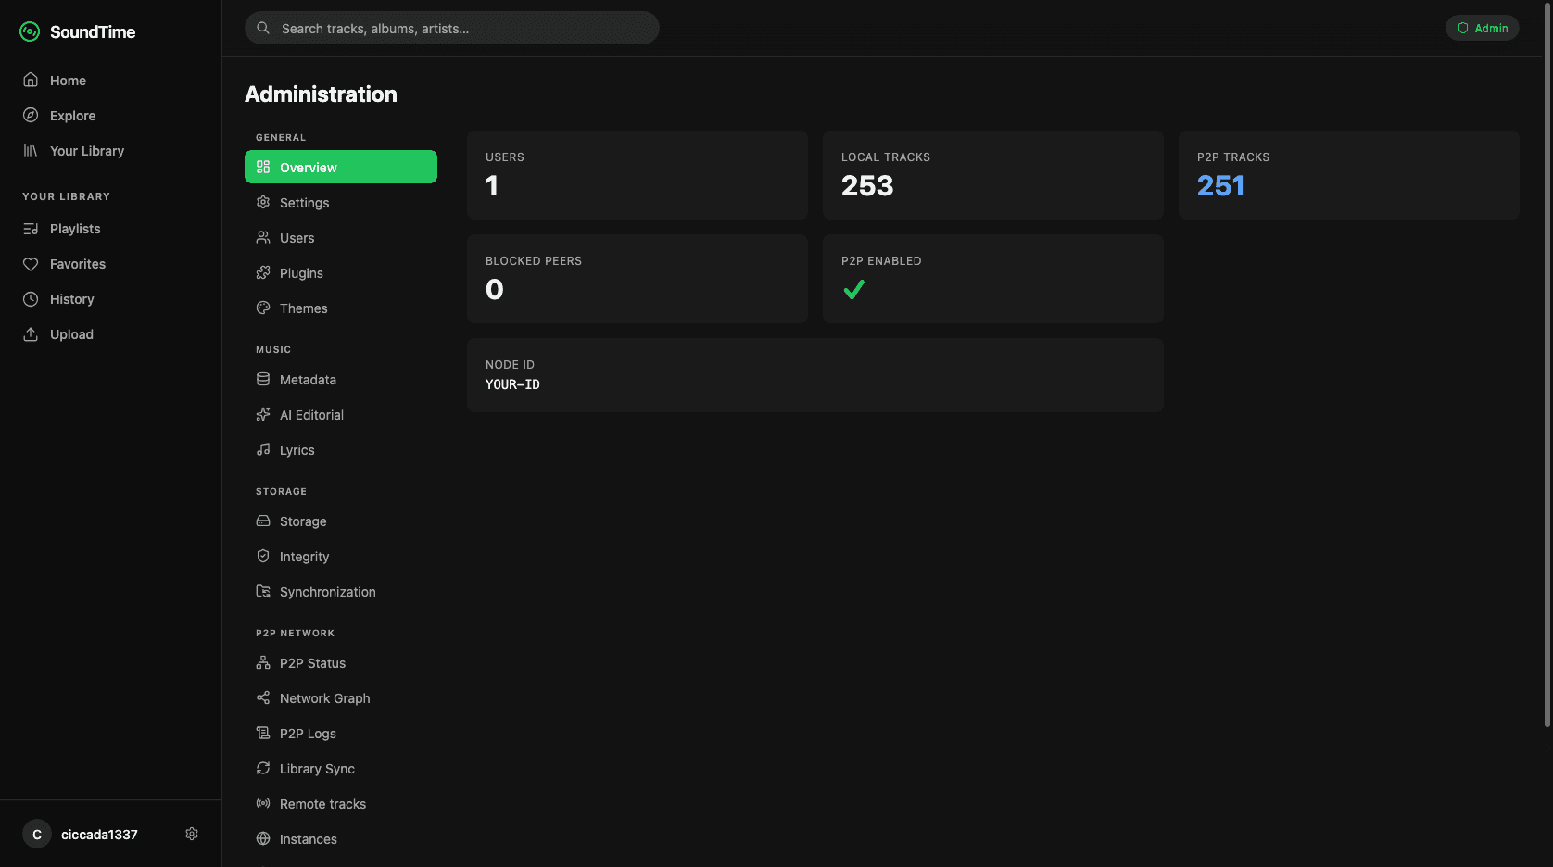Select the Themes icon in admin sidebar
1553x867 pixels.
(263, 308)
